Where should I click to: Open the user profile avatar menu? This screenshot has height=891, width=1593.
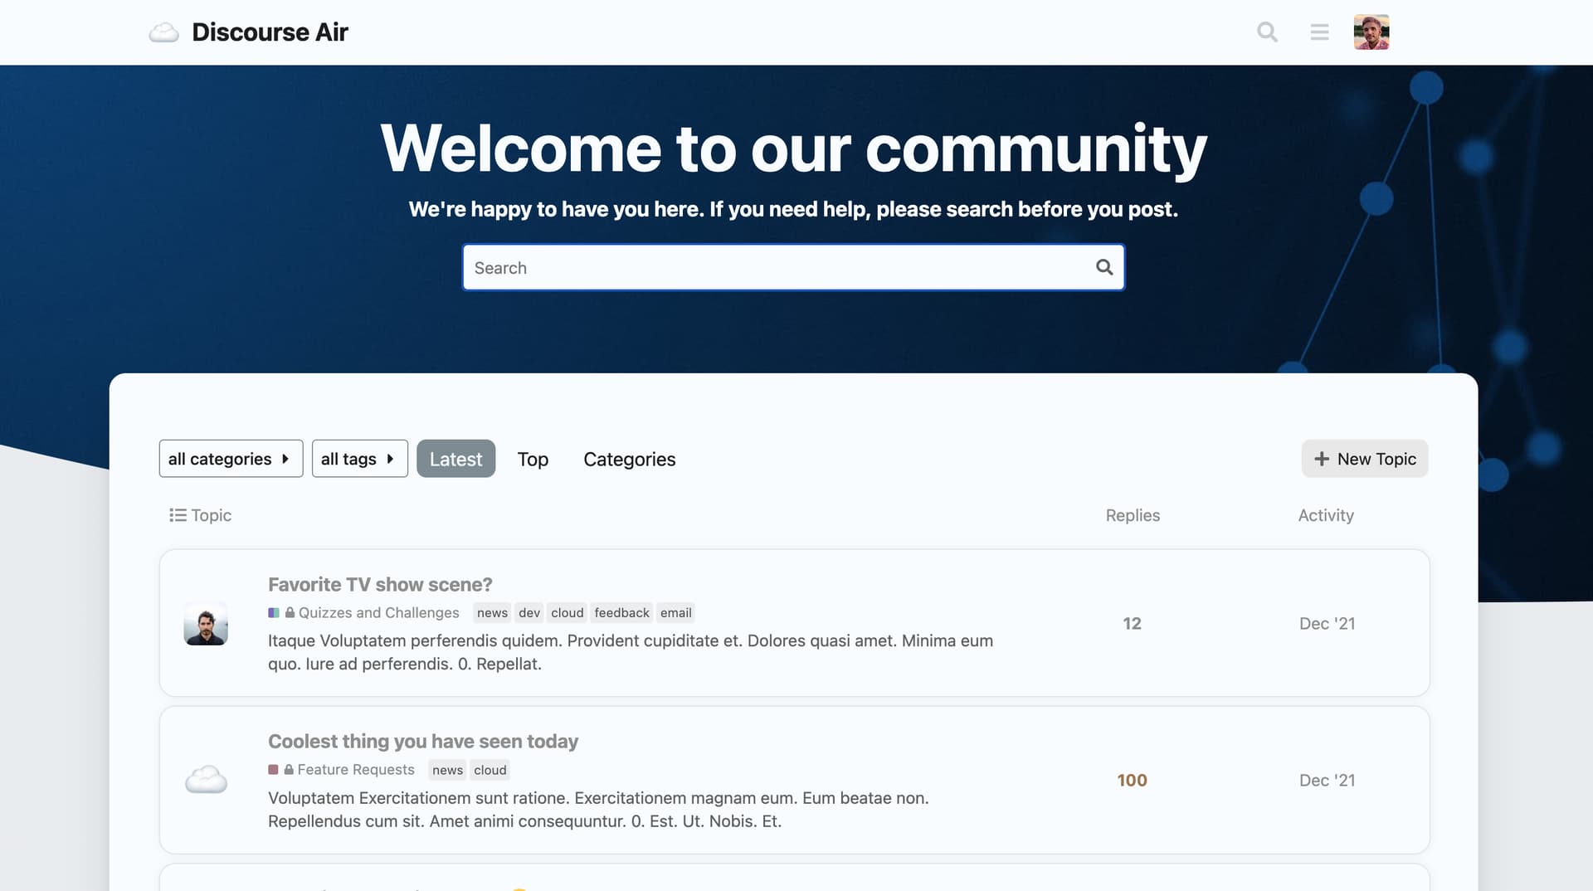(1371, 32)
